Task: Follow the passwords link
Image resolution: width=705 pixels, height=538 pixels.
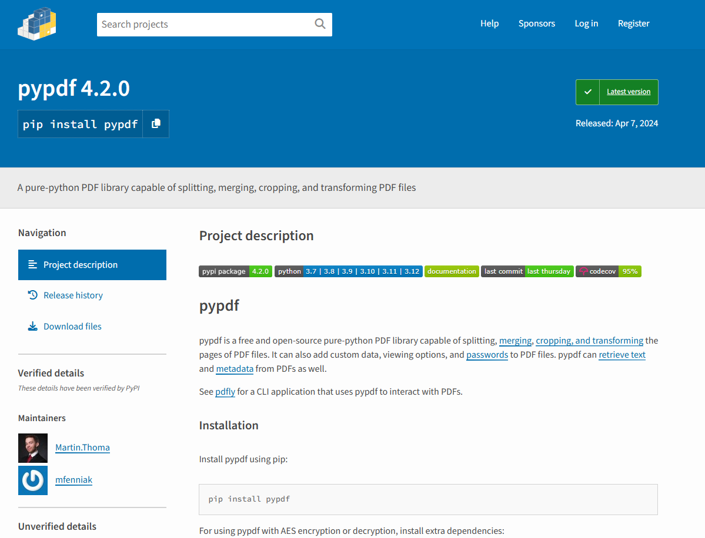Action: [x=487, y=355]
